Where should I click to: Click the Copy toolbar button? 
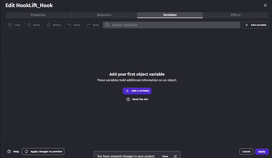(14, 25)
